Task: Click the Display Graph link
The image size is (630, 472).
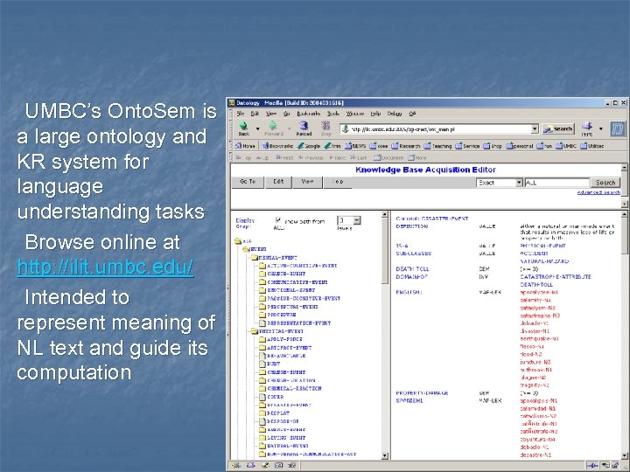Action: point(245,223)
